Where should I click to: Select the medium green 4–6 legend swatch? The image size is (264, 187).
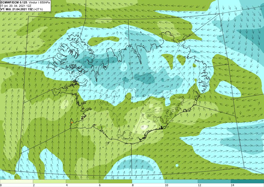tap(82, 181)
